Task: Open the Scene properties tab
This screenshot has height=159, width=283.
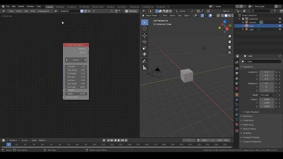Action: click(x=237, y=83)
